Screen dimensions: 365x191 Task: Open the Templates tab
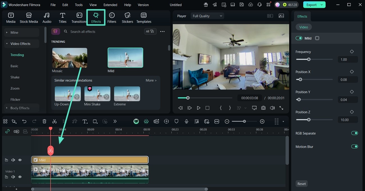(144, 18)
